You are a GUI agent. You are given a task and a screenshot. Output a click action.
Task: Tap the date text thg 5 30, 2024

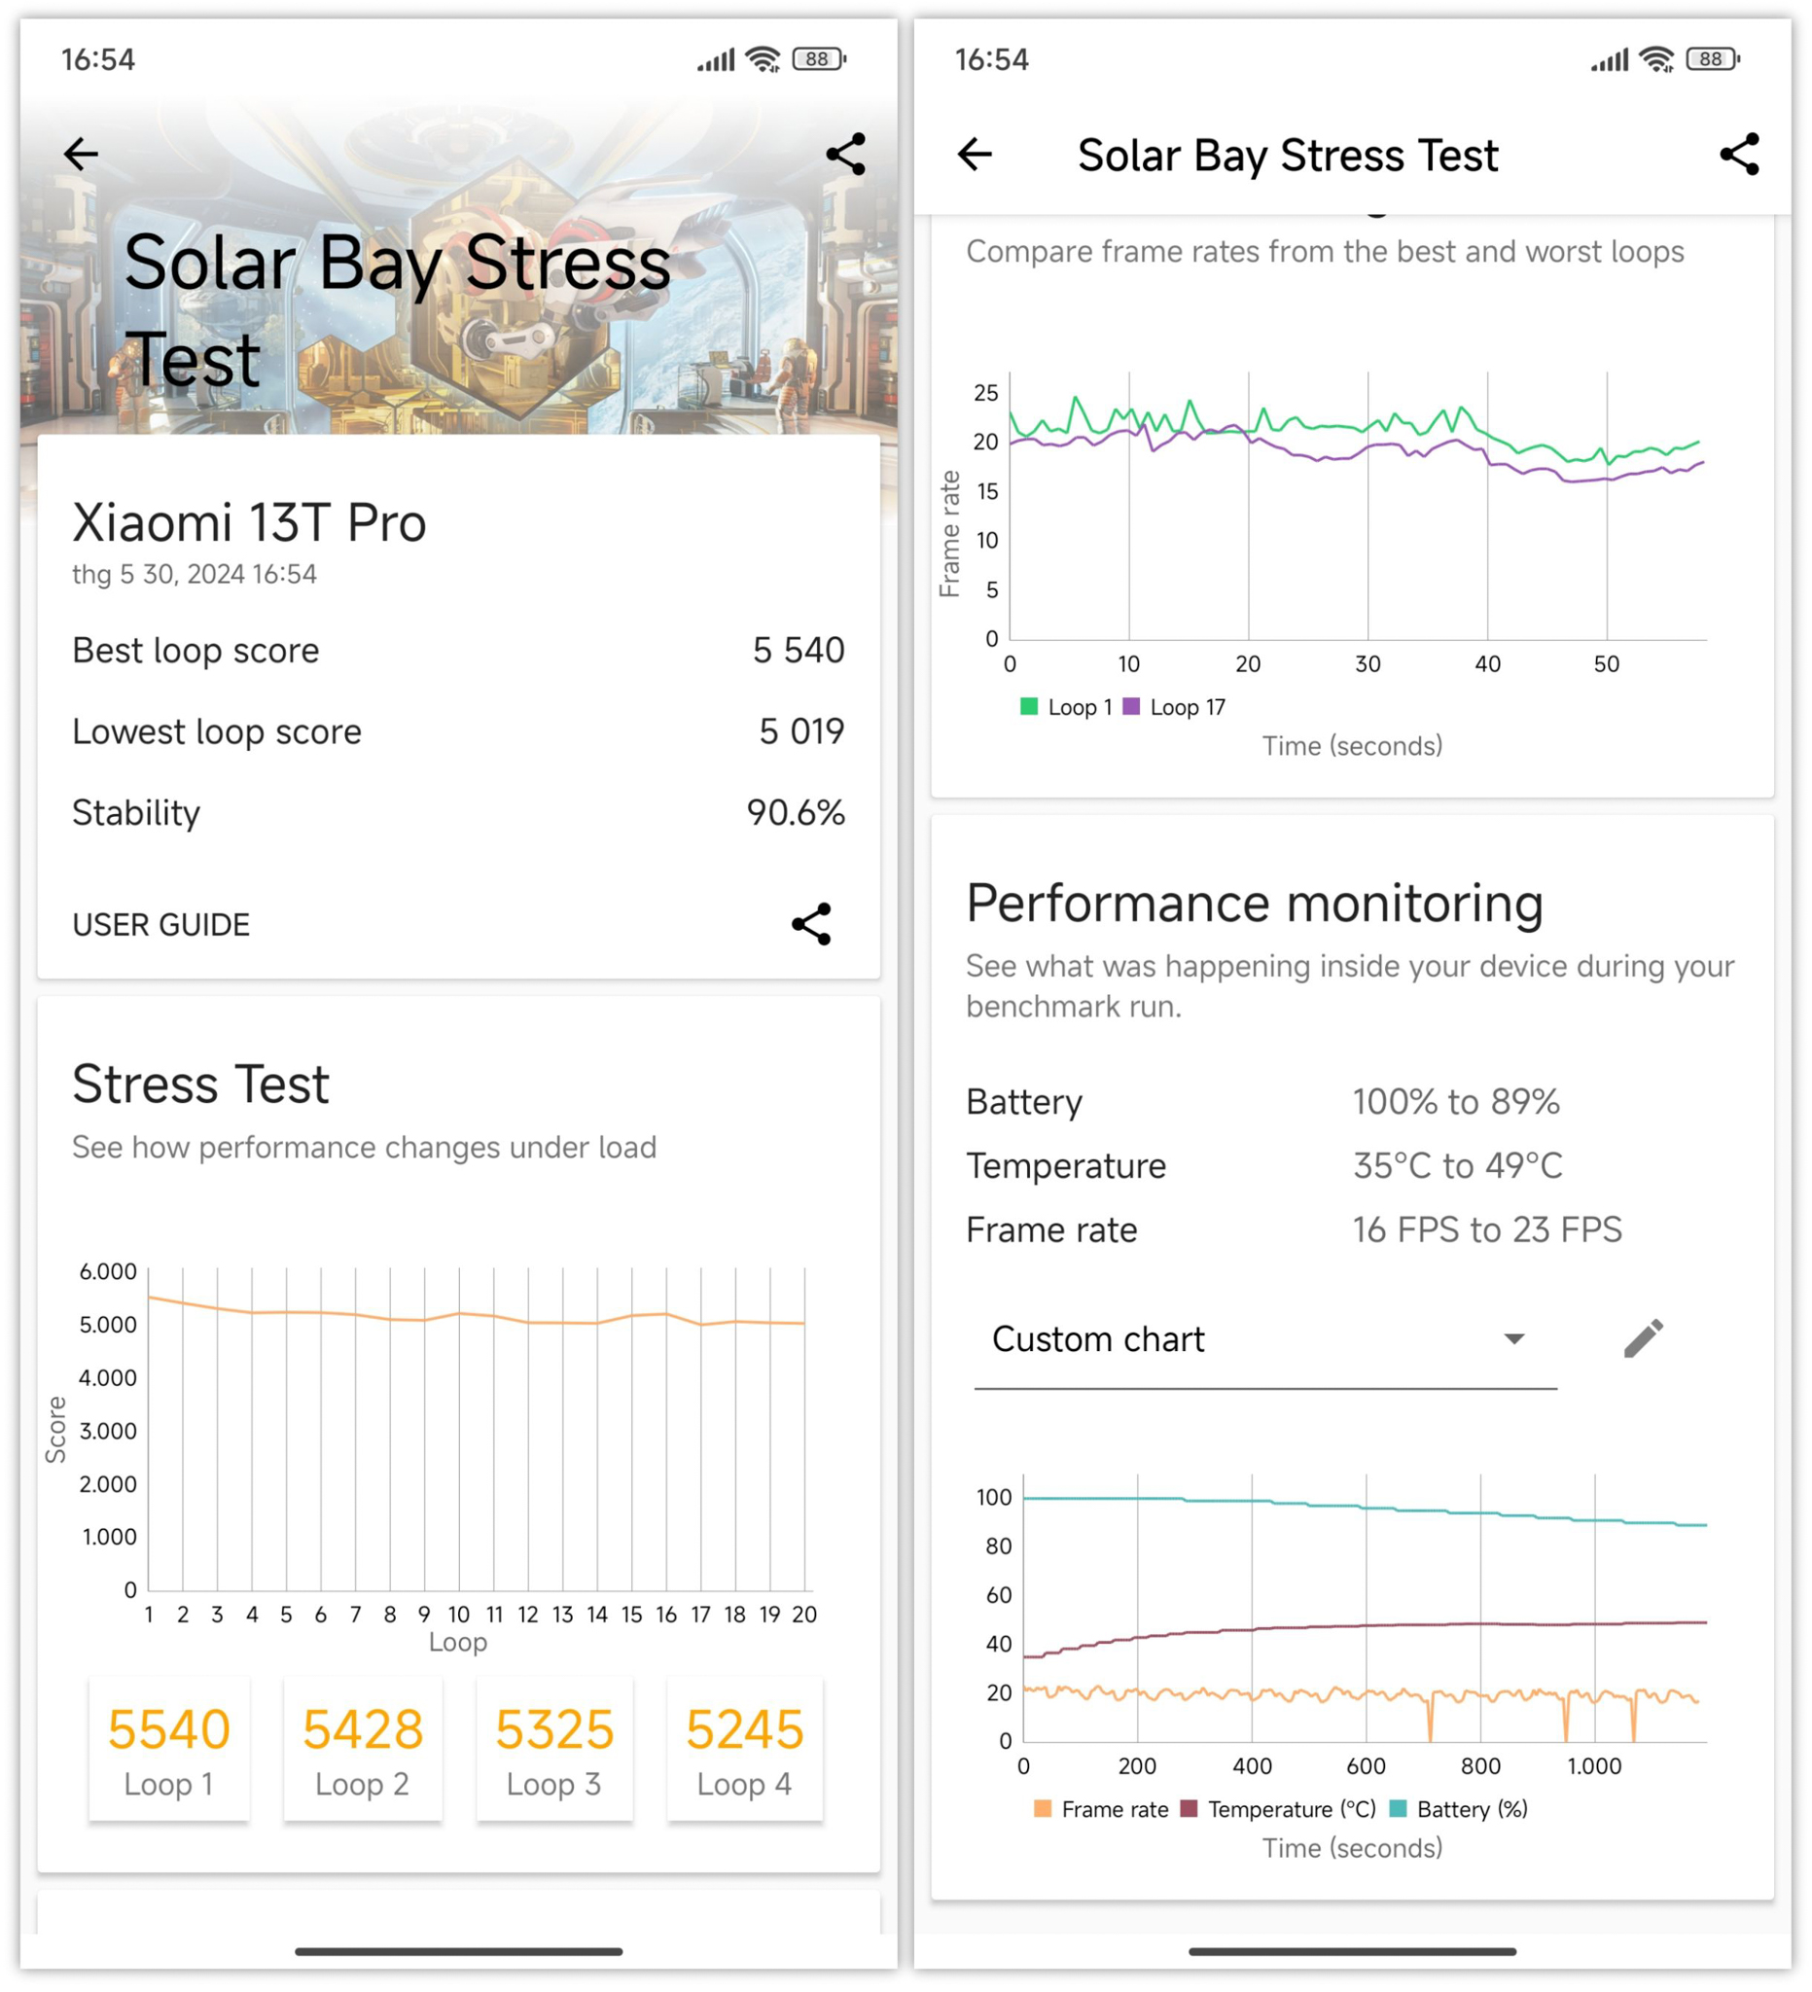coord(195,574)
